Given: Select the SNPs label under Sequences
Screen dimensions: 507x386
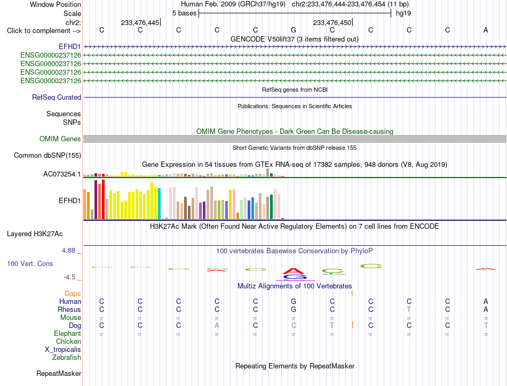Looking at the screenshot, I should pyautogui.click(x=72, y=122).
